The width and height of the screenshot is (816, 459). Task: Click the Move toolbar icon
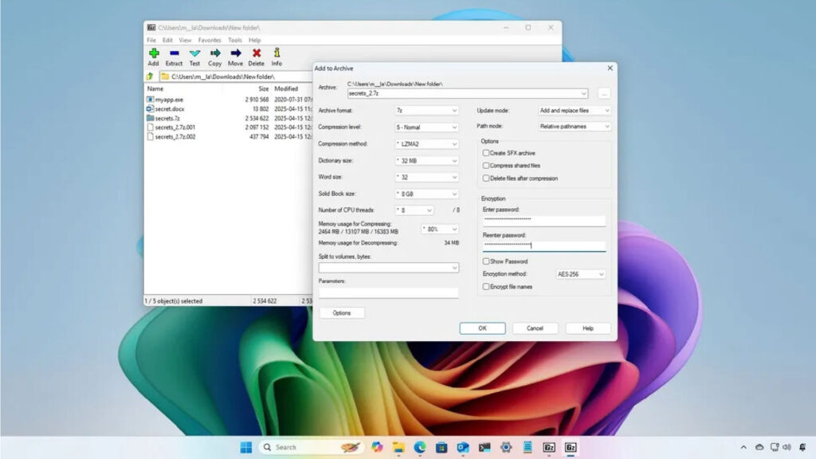235,53
